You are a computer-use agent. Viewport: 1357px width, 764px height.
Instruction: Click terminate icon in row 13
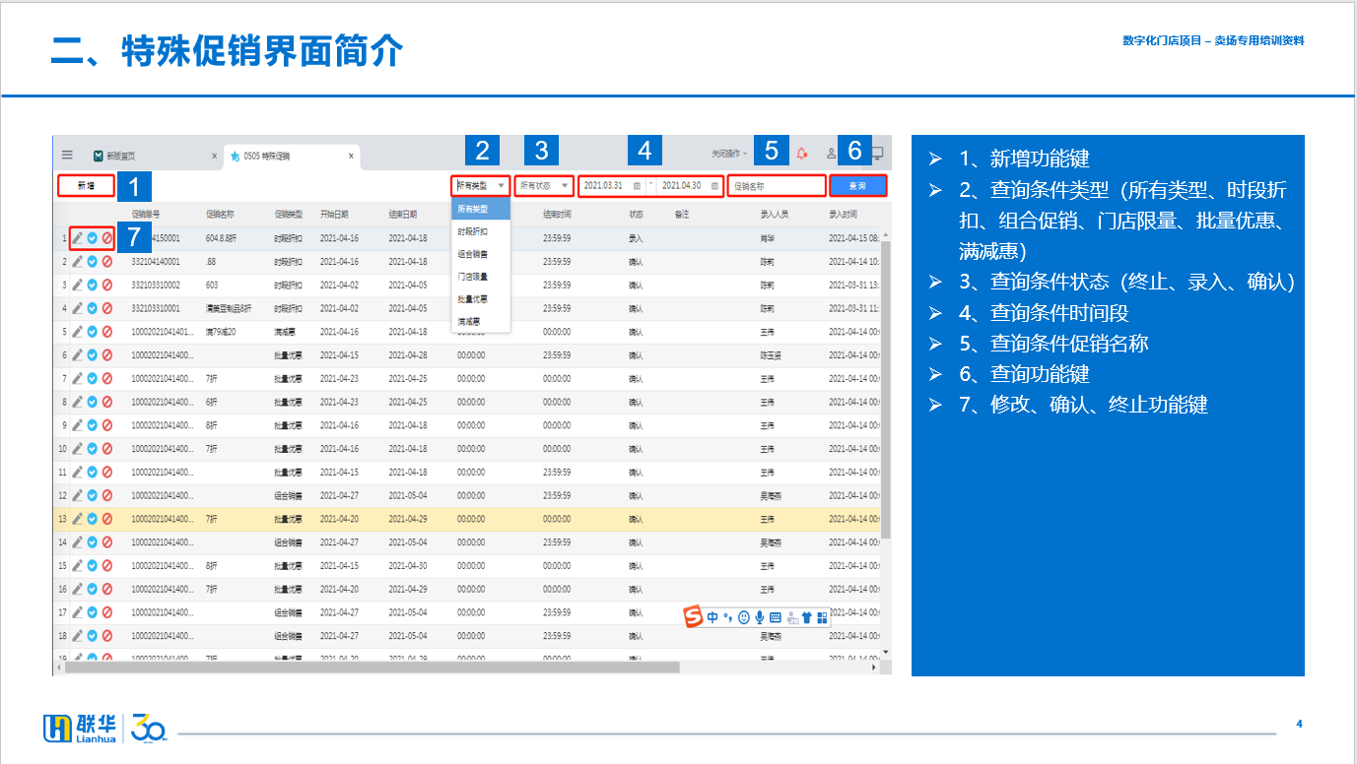coord(107,519)
